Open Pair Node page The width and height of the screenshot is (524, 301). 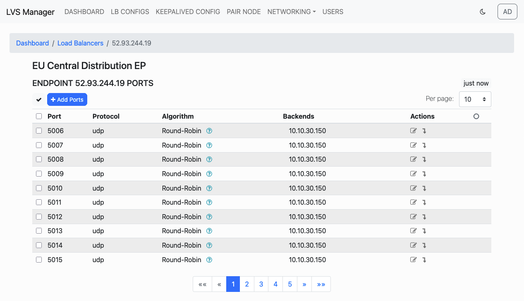click(x=244, y=12)
